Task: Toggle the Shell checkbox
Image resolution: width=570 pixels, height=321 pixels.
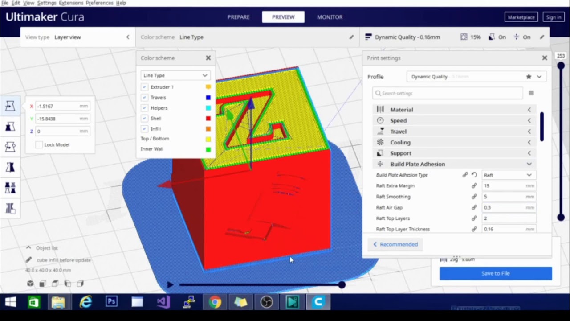Action: point(144,118)
